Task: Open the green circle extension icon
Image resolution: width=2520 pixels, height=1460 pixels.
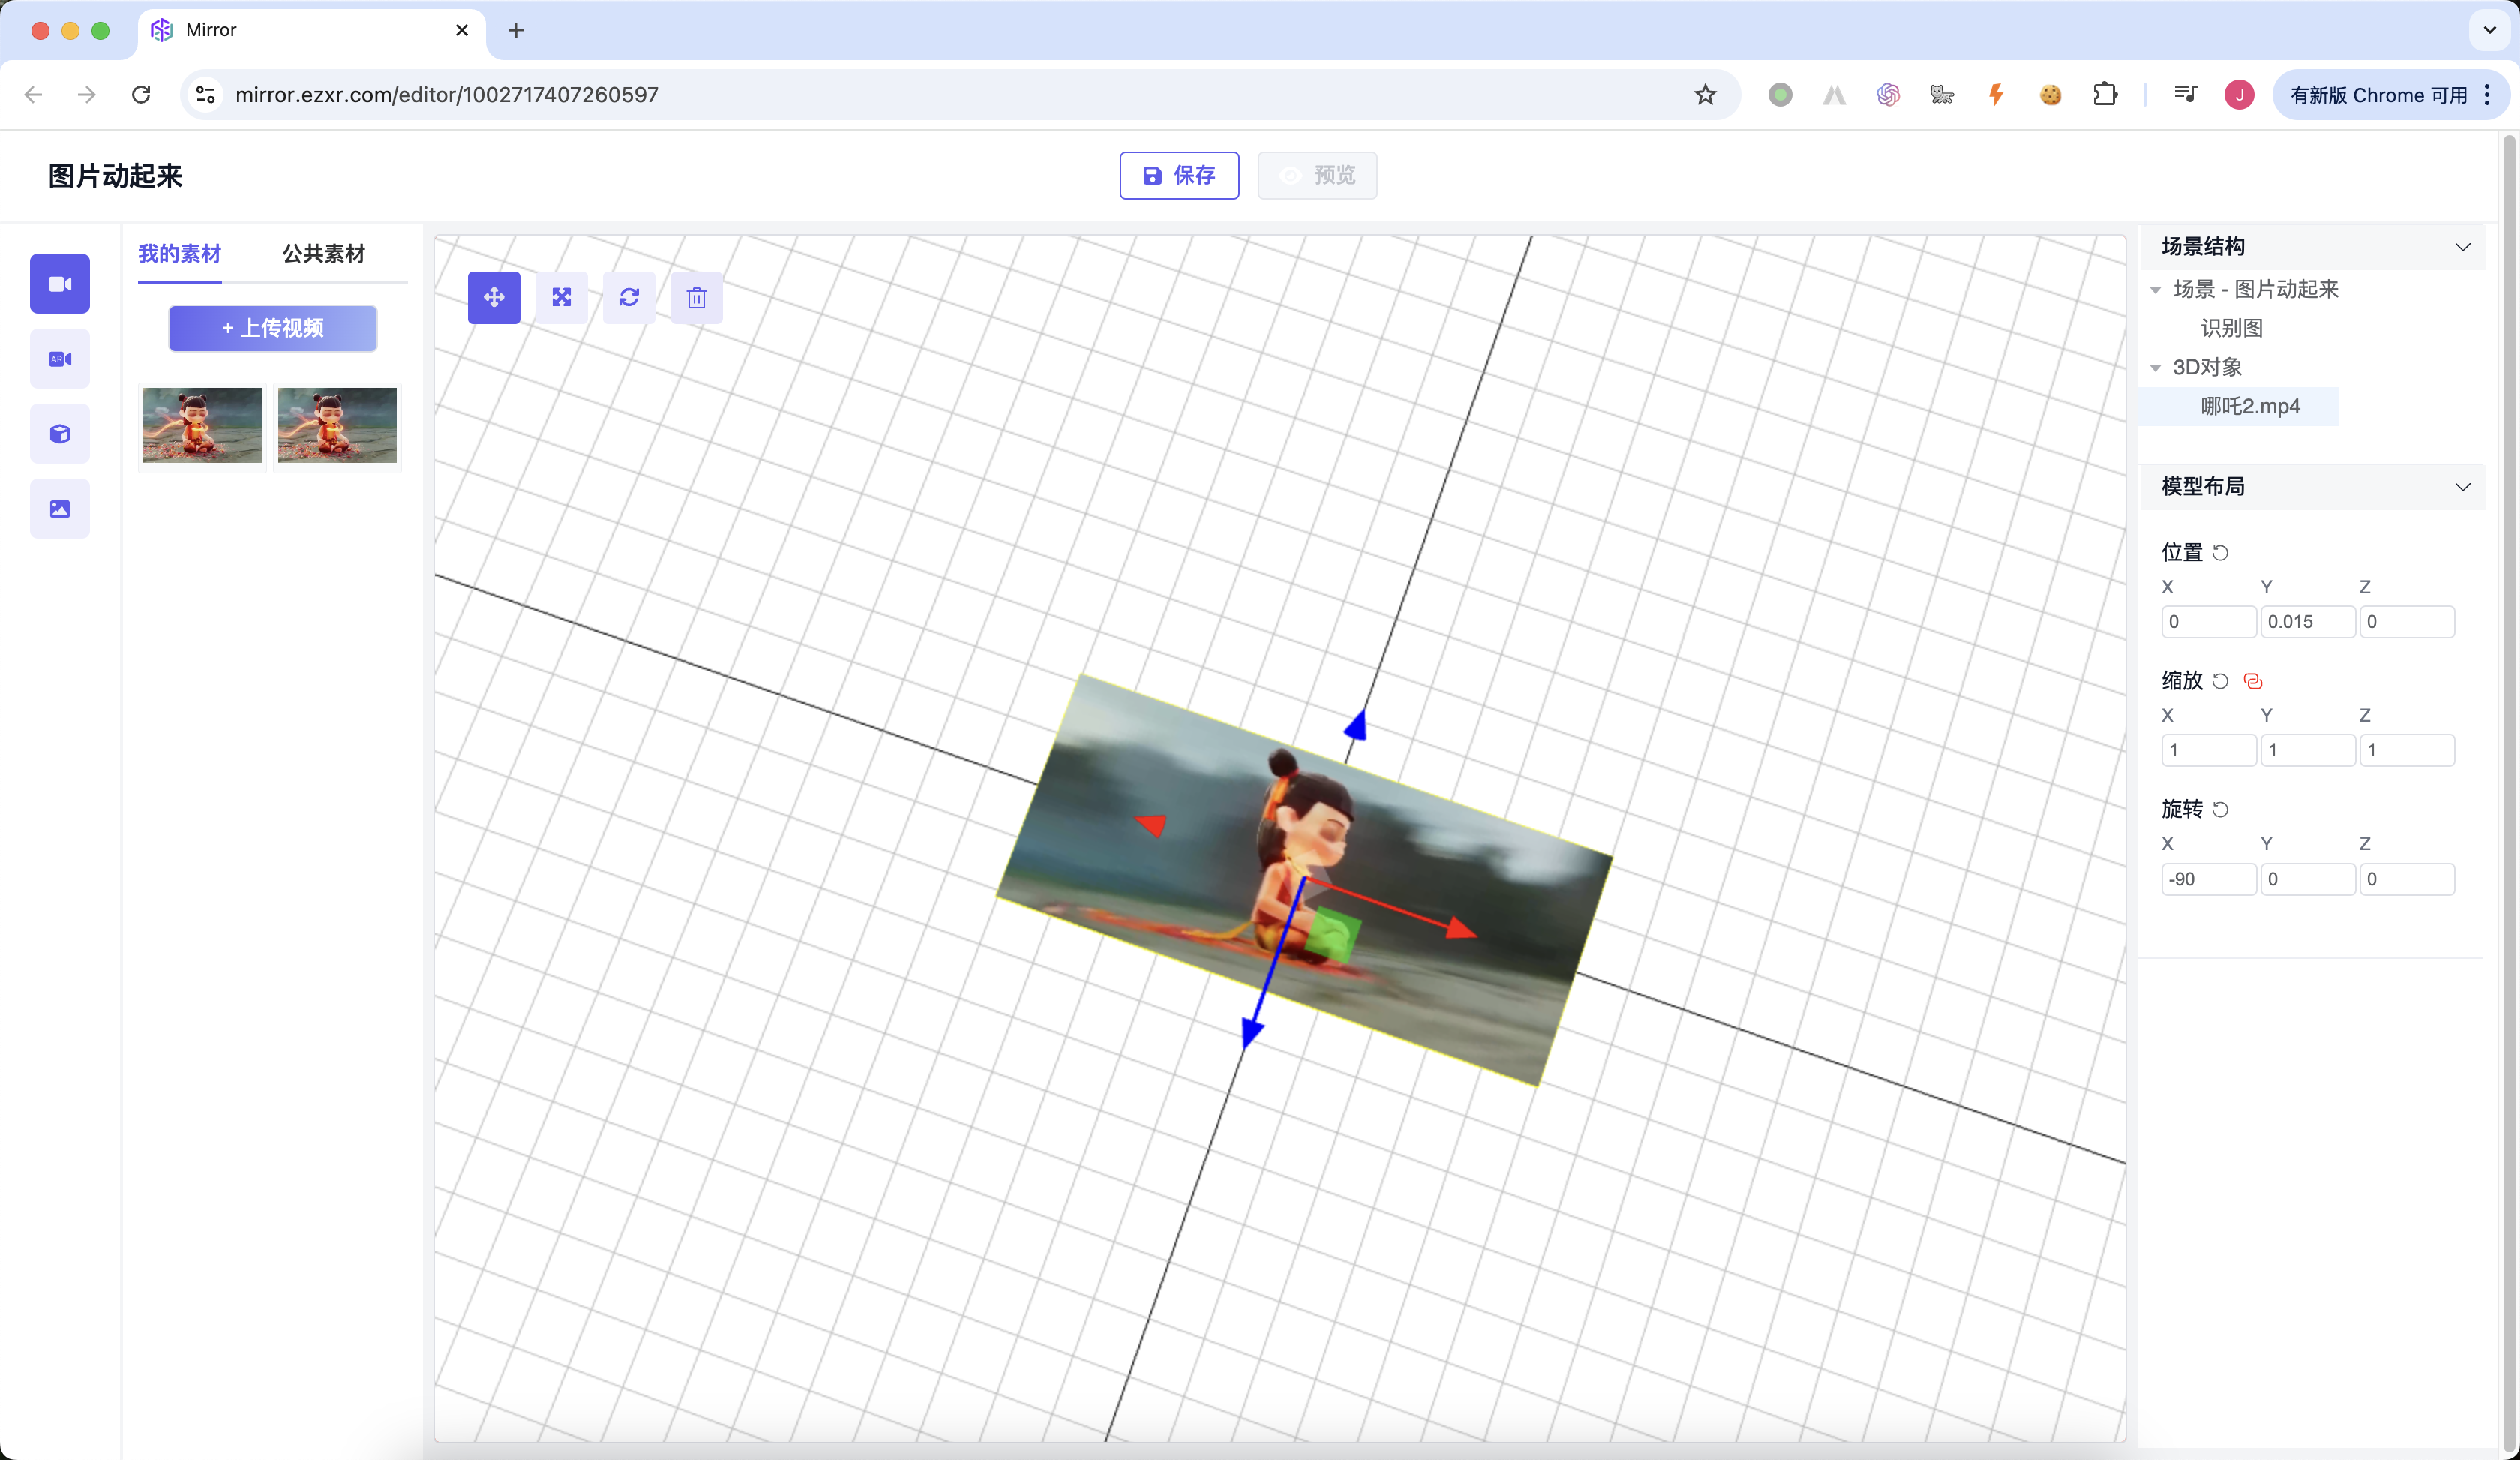Action: [x=1780, y=95]
